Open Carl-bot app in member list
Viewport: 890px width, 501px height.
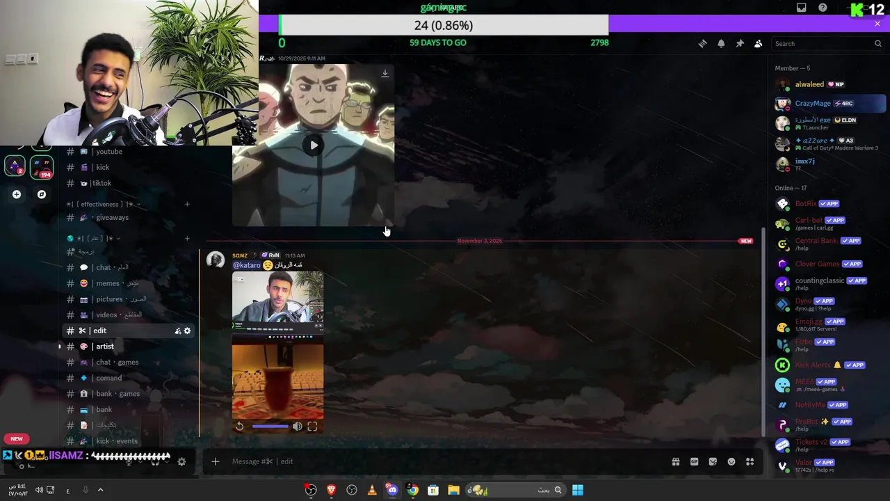830,223
